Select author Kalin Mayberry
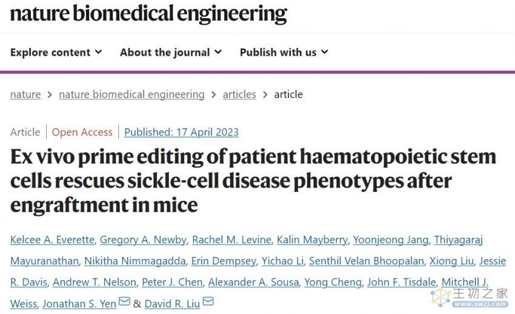Image resolution: width=515 pixels, height=314 pixels. pos(312,240)
